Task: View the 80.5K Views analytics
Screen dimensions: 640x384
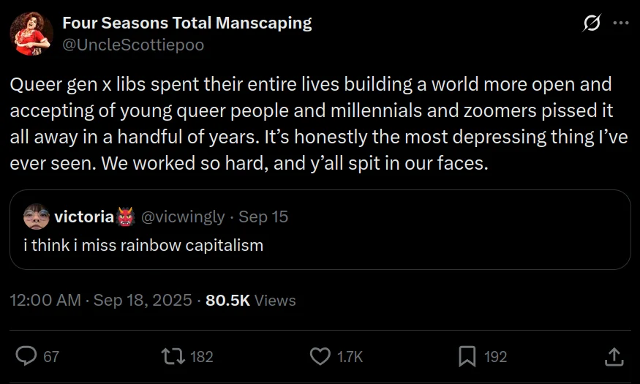Action: pos(251,300)
